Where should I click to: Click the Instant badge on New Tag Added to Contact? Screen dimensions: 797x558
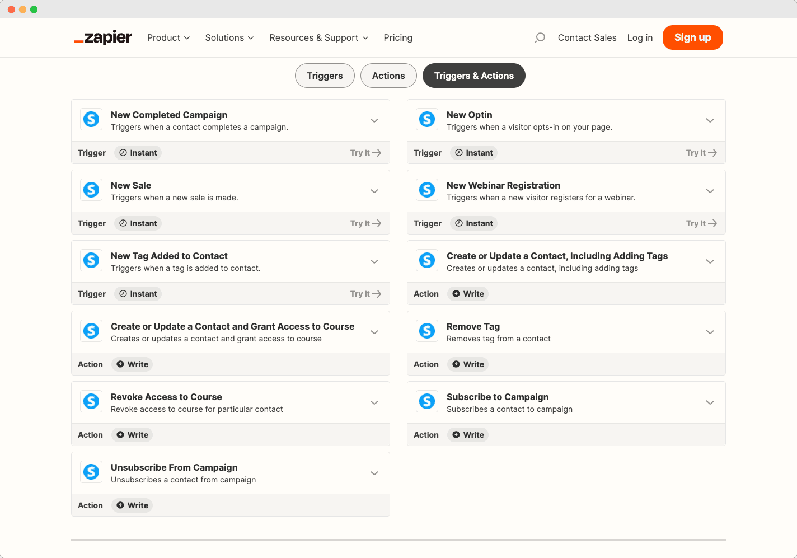pos(137,293)
